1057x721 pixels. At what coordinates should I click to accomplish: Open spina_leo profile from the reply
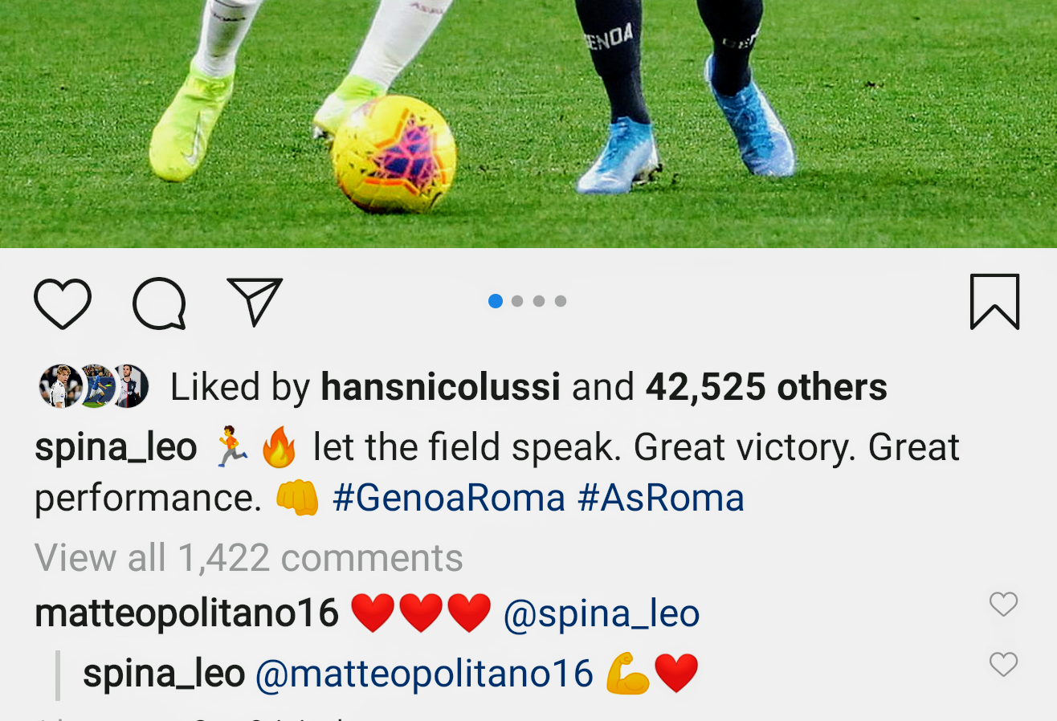click(x=164, y=674)
